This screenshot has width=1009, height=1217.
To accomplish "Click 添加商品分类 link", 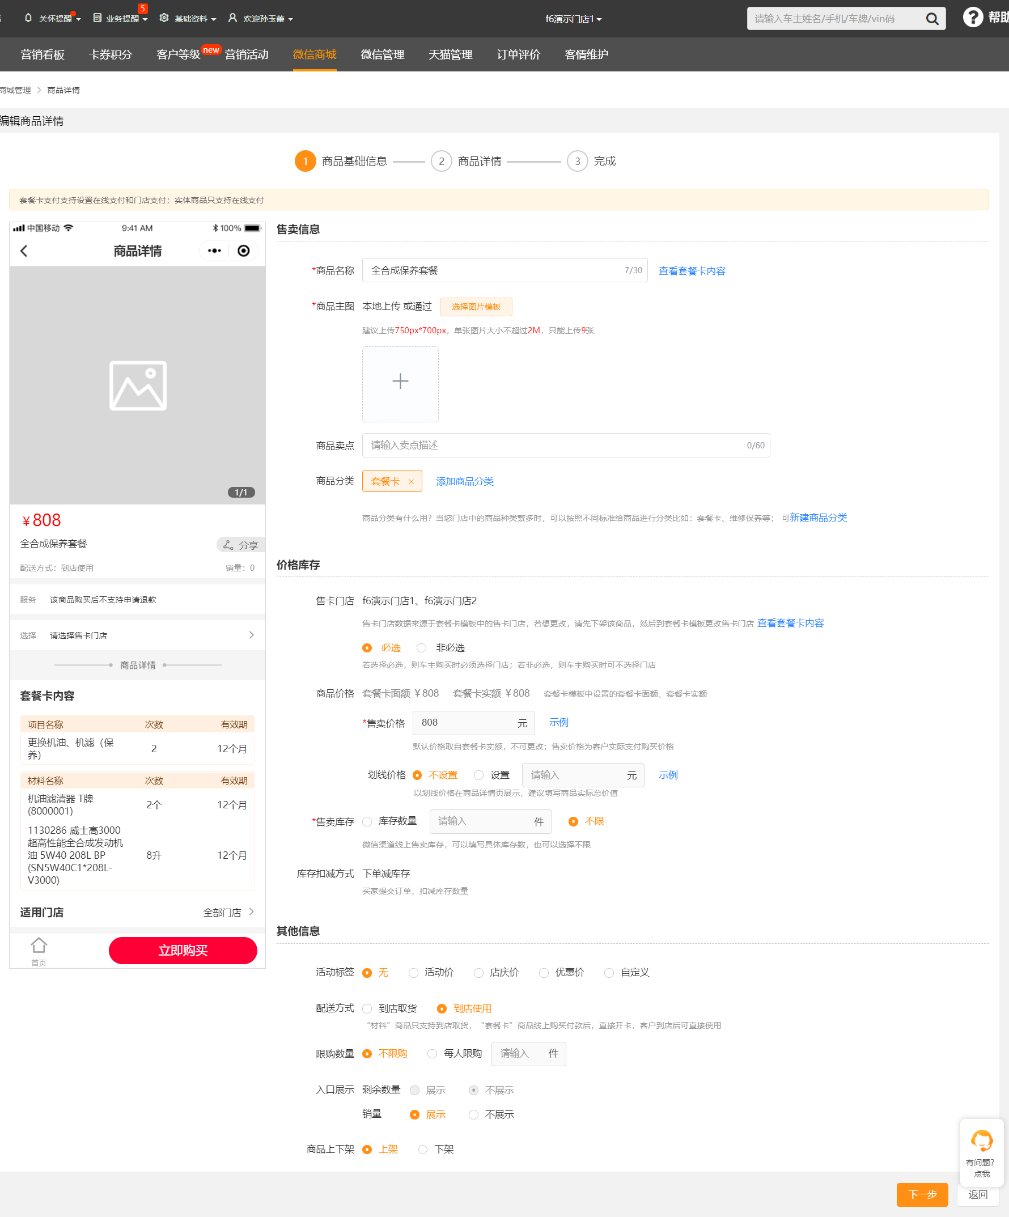I will pyautogui.click(x=465, y=482).
